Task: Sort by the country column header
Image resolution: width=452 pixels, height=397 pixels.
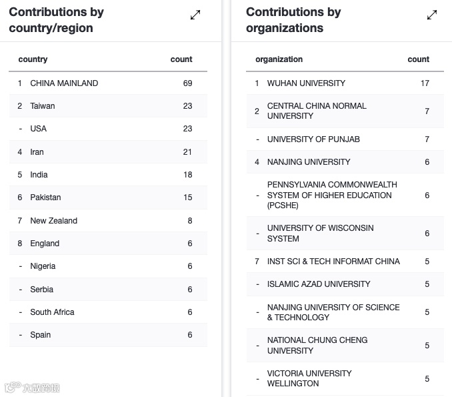Action: point(33,59)
